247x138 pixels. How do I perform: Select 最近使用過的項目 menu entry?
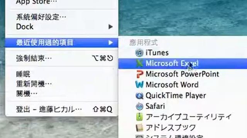62,43
